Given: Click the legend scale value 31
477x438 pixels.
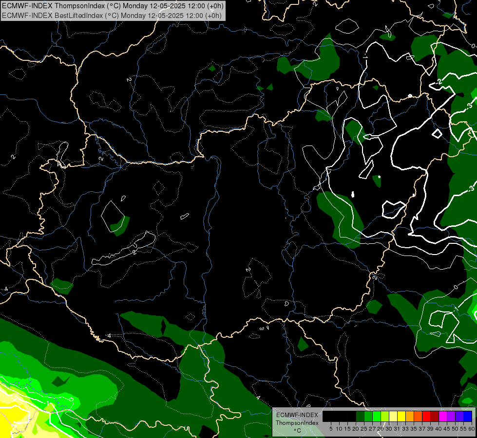Looking at the screenshot, I should [397, 429].
